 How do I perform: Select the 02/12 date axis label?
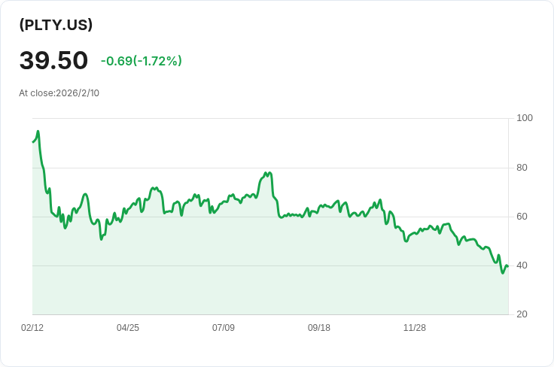click(32, 328)
